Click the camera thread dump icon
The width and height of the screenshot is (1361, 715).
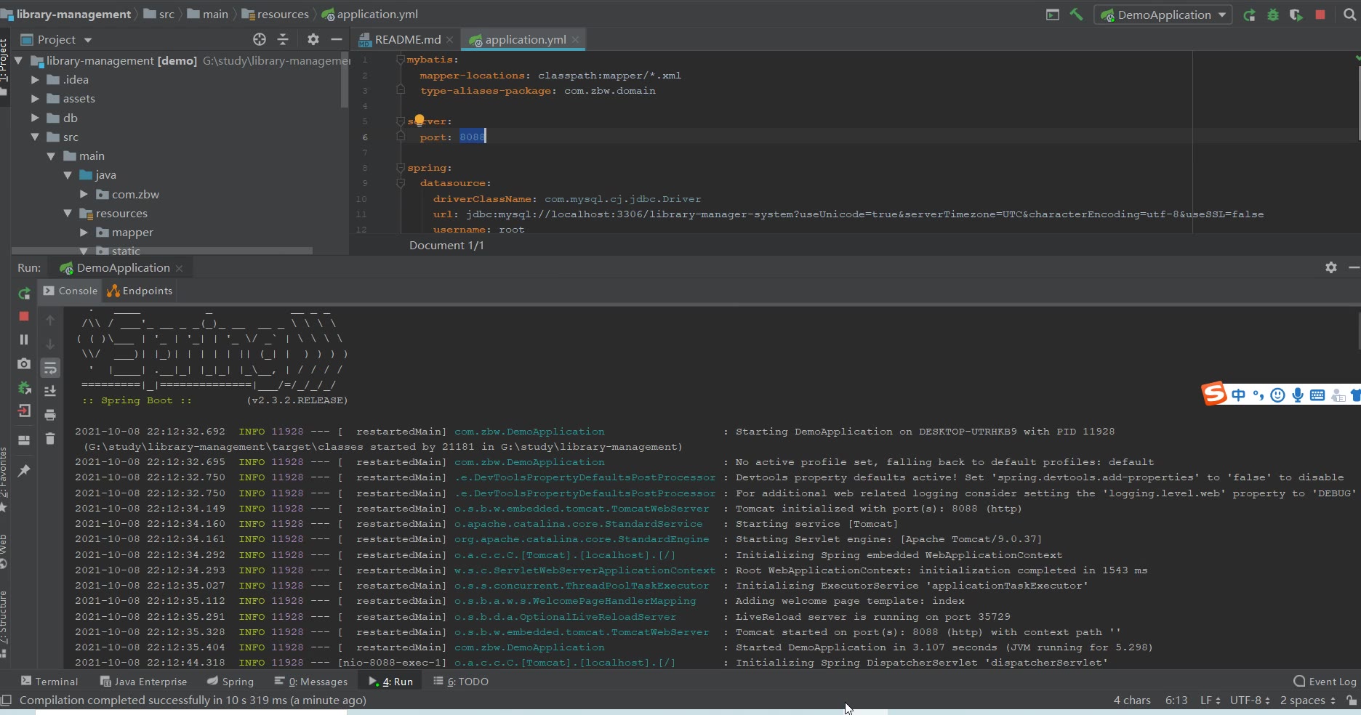point(24,363)
